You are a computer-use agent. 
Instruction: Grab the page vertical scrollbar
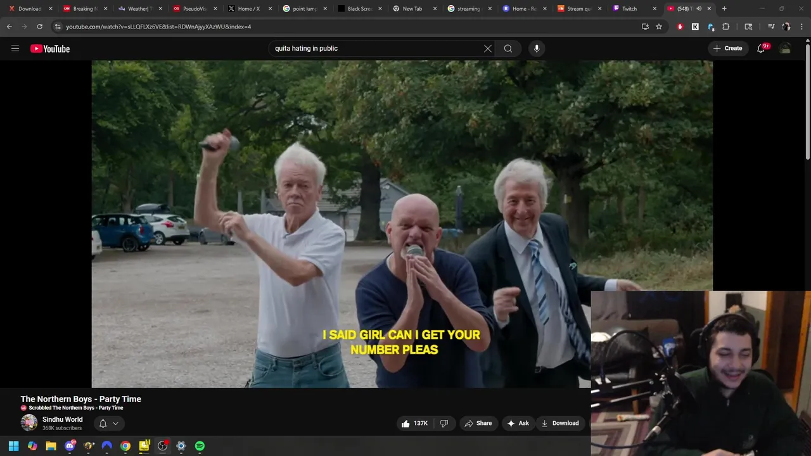click(x=808, y=101)
